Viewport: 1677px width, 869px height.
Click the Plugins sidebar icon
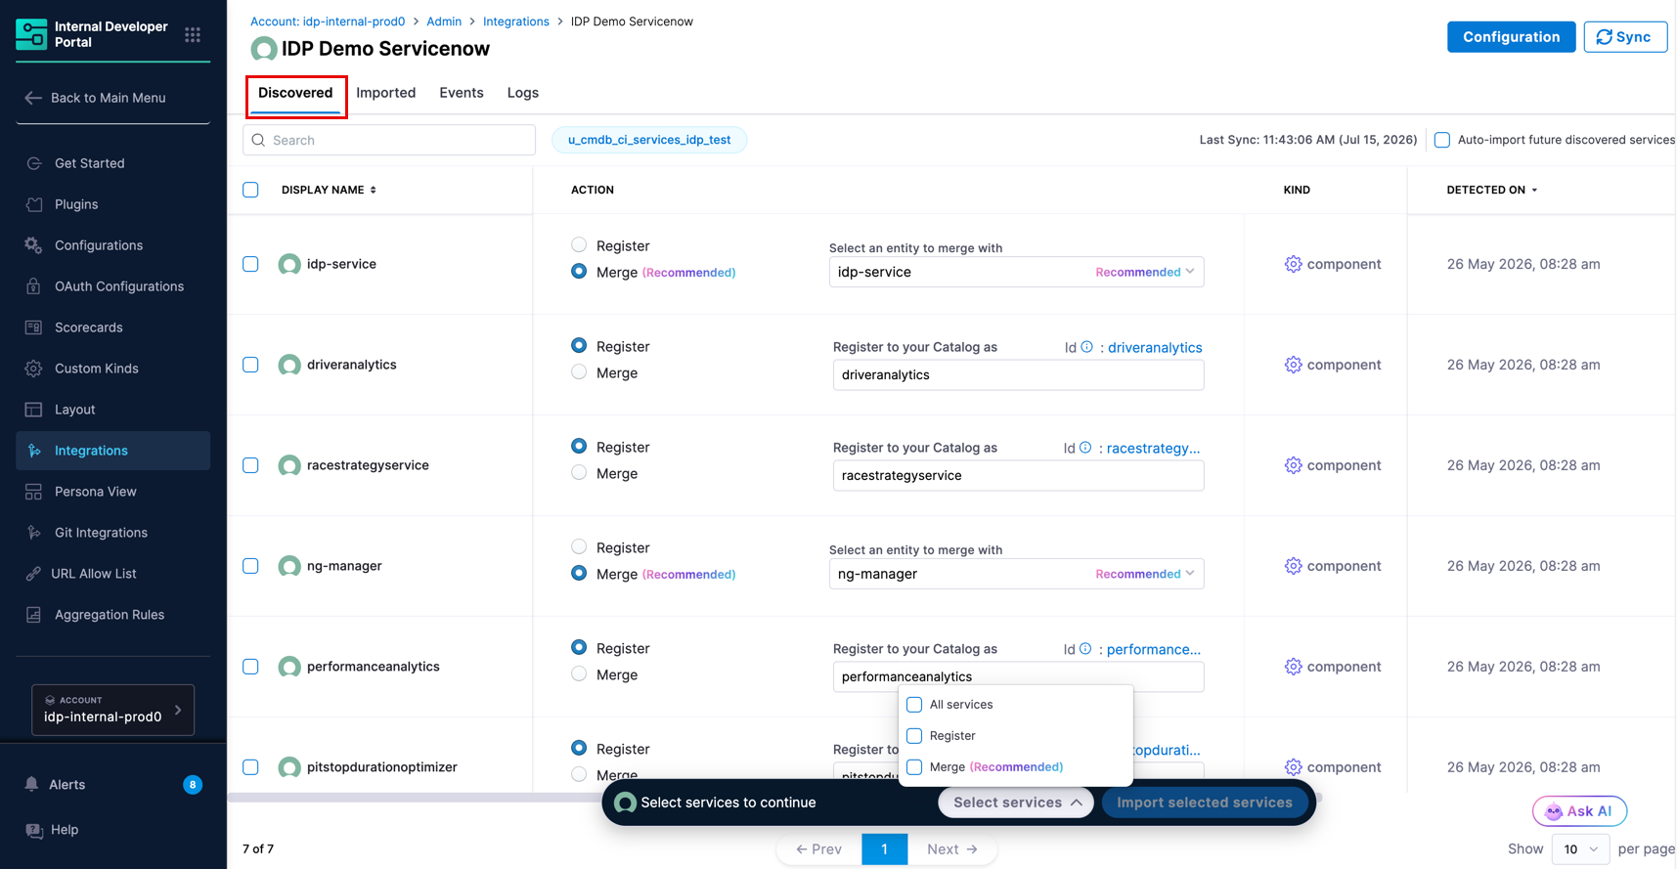click(x=34, y=204)
